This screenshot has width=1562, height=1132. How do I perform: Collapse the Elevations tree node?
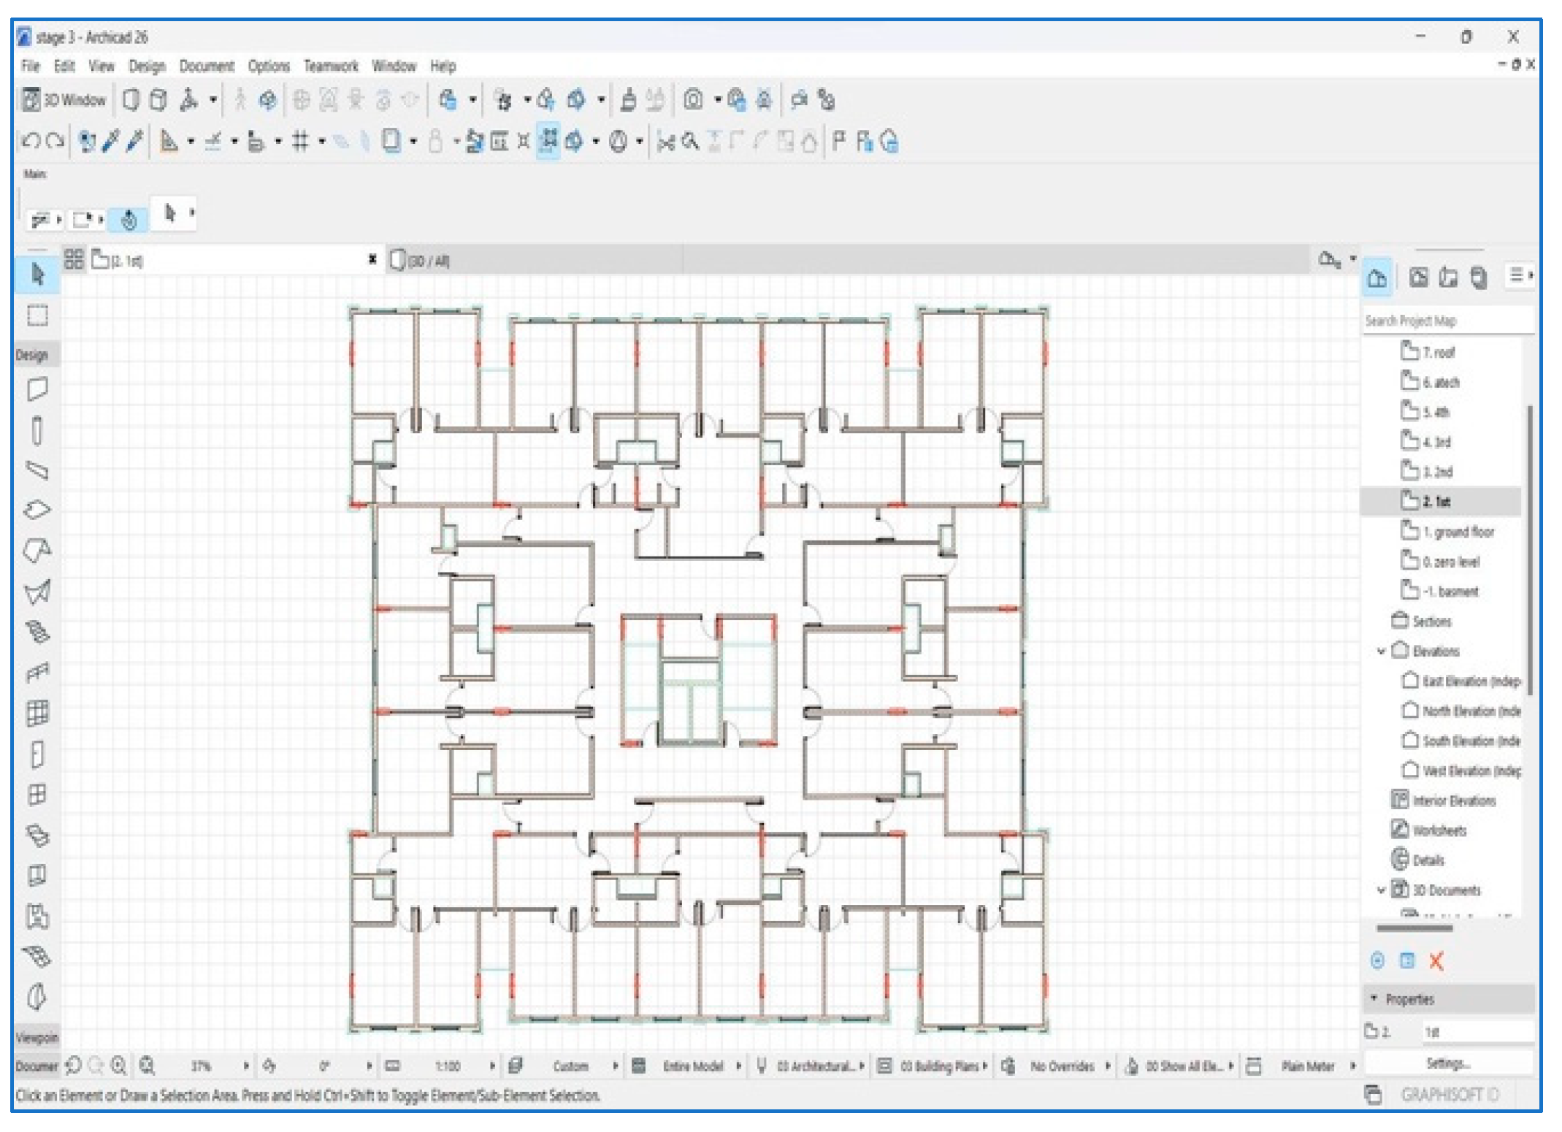tap(1381, 651)
